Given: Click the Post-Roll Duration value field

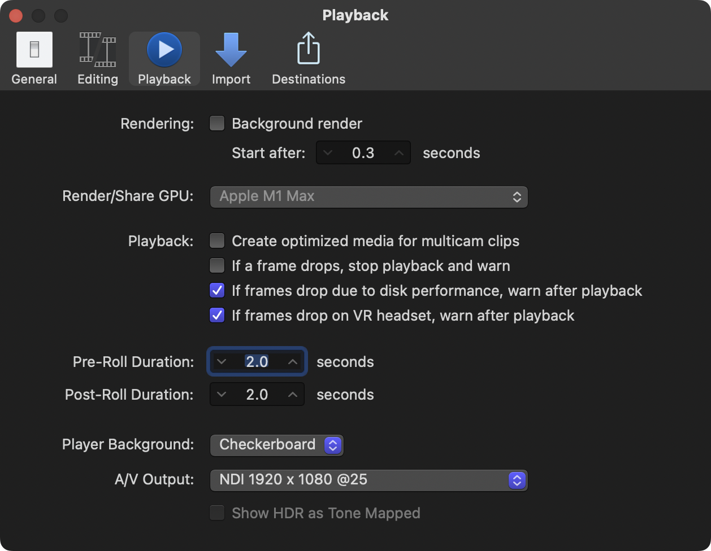Looking at the screenshot, I should tap(257, 395).
